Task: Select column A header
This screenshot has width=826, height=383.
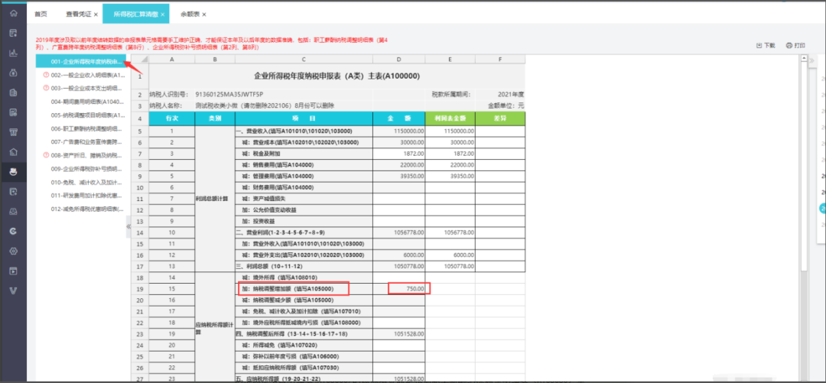Action: point(172,59)
